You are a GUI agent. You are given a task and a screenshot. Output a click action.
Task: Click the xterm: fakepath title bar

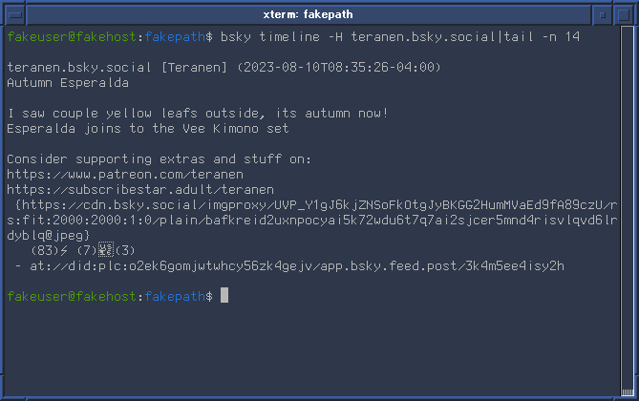[x=309, y=15]
